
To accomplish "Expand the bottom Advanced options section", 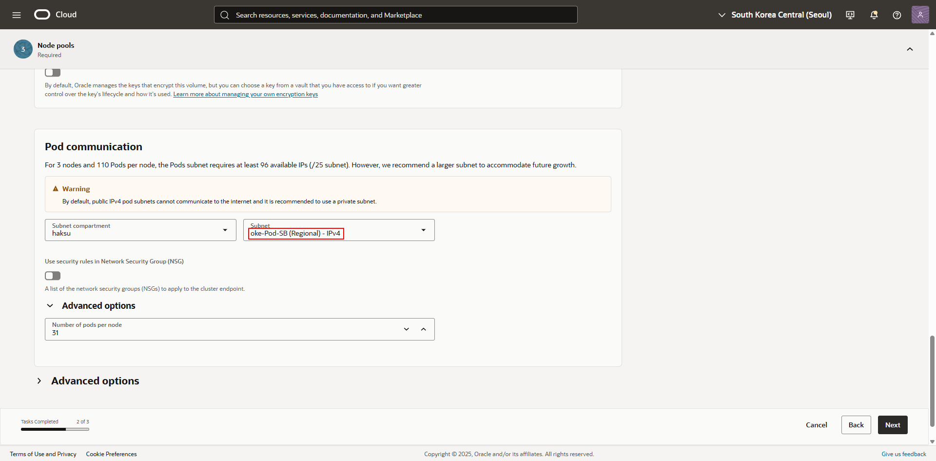I will [x=39, y=381].
